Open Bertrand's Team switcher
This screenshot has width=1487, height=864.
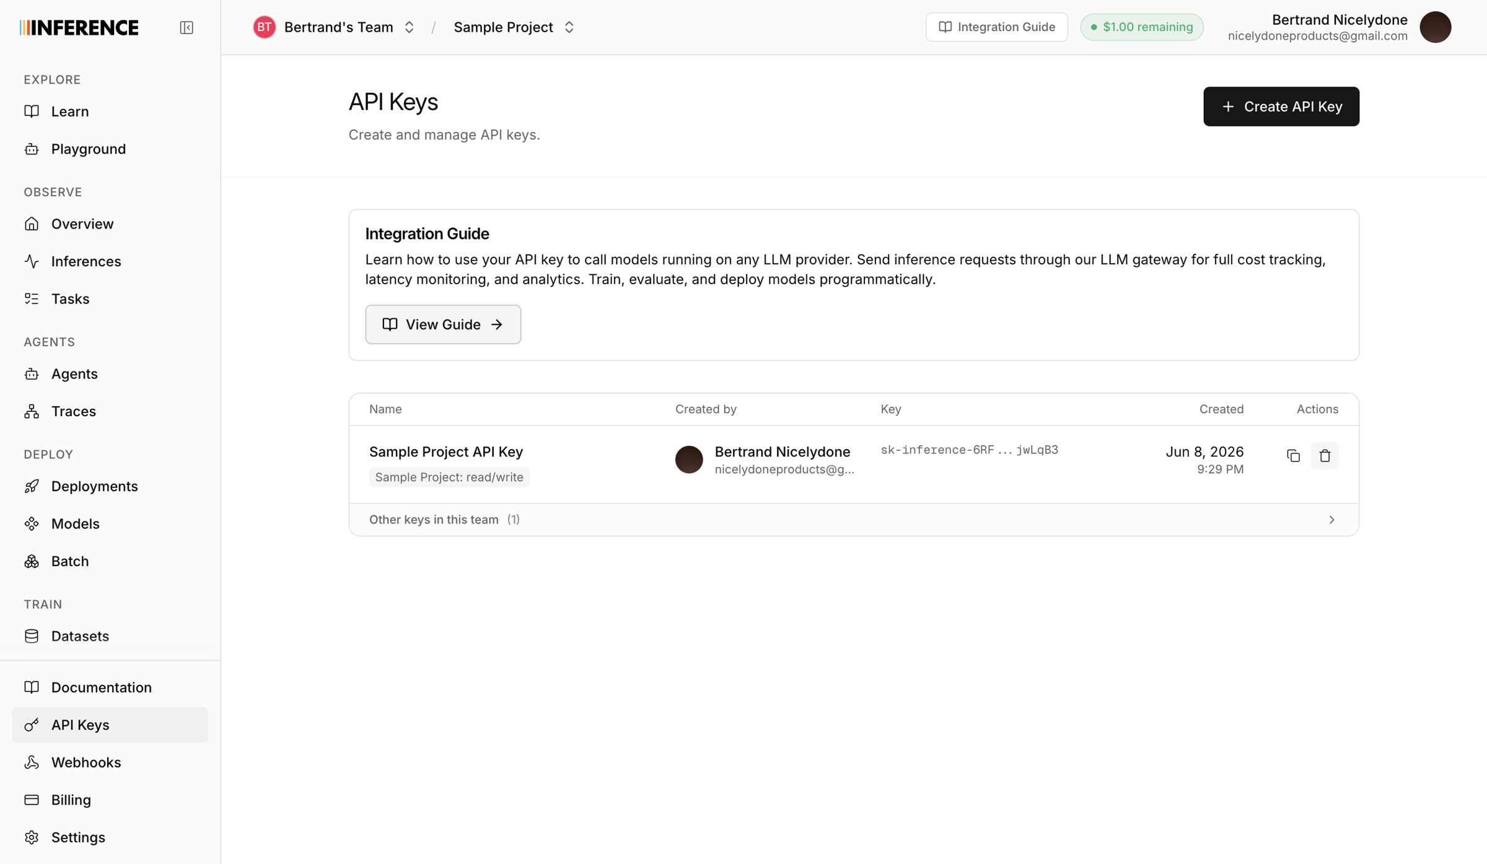point(334,27)
